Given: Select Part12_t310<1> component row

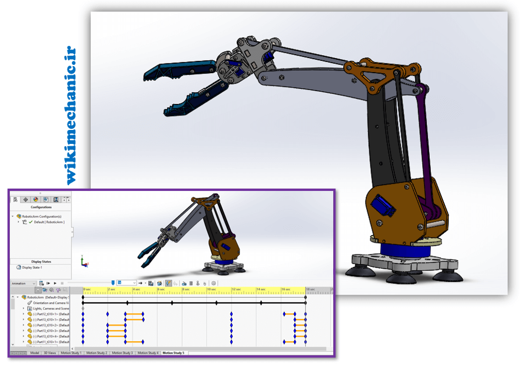Looking at the screenshot, I should tap(48, 314).
